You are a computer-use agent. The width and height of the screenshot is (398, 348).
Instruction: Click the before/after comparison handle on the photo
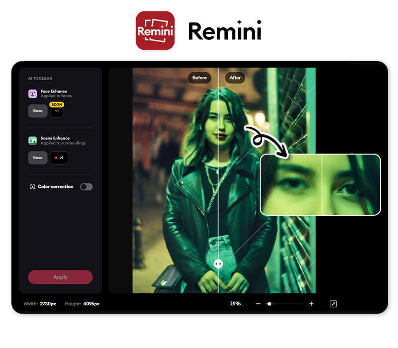tap(217, 263)
